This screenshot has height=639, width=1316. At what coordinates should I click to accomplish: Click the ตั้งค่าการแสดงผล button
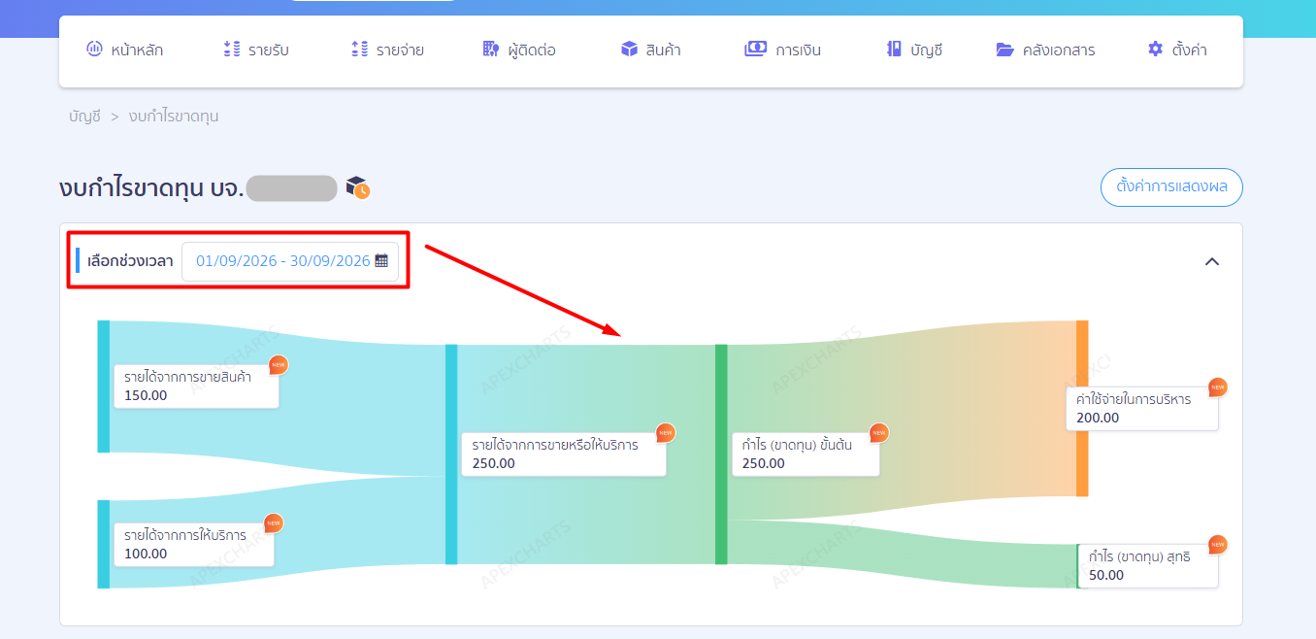[1171, 187]
